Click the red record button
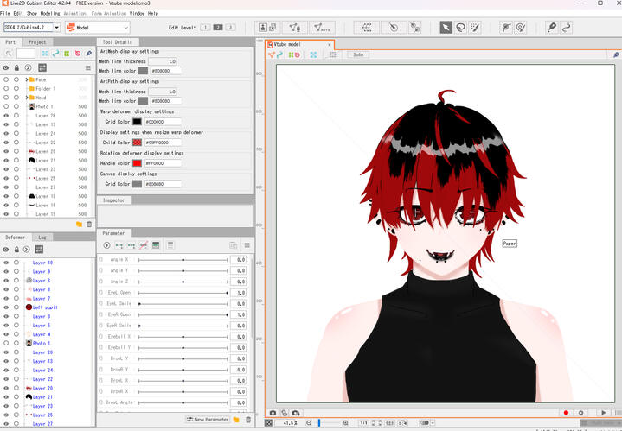 pyautogui.click(x=566, y=413)
